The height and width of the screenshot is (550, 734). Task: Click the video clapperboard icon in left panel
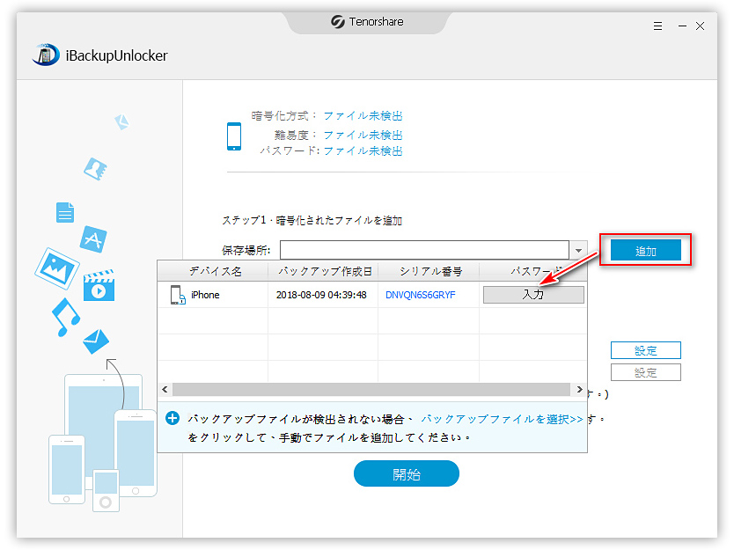point(99,285)
